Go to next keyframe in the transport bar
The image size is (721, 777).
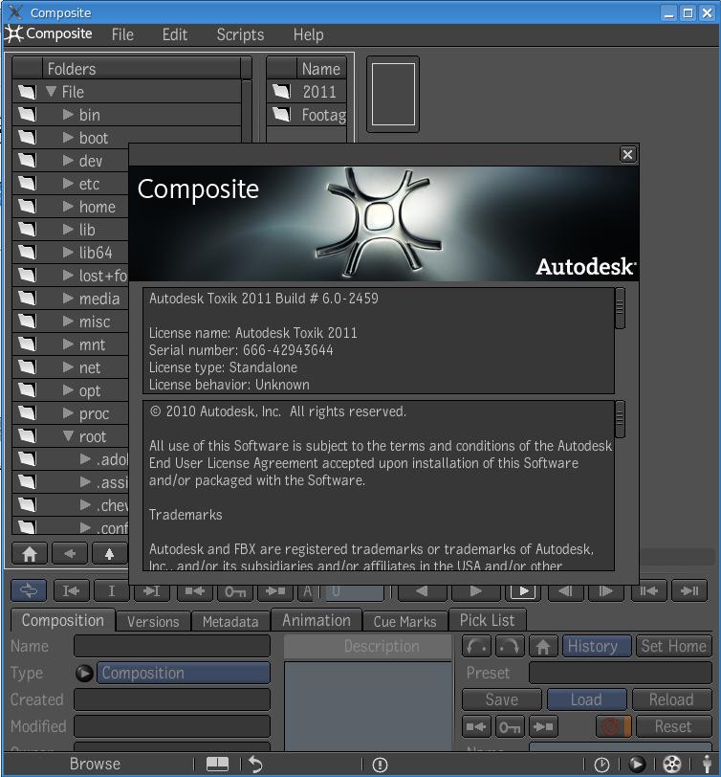click(274, 590)
